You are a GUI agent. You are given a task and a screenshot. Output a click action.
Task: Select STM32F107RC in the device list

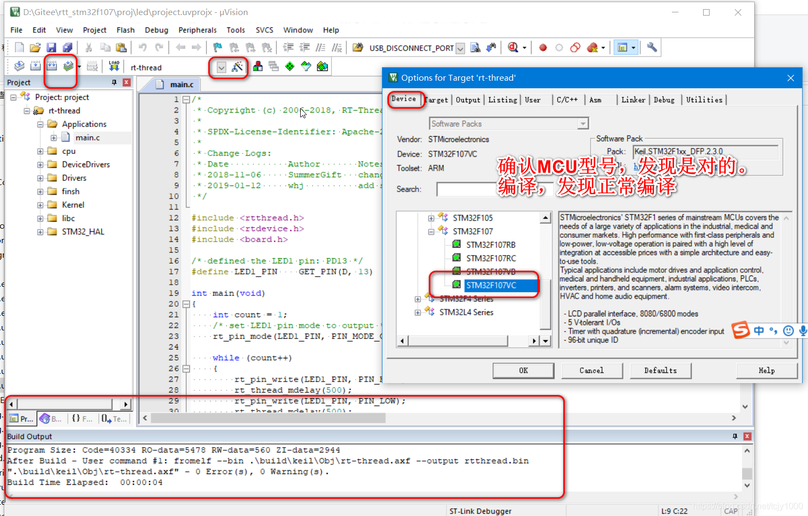[491, 258]
